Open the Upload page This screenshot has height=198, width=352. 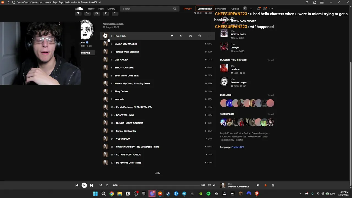tap(235, 9)
